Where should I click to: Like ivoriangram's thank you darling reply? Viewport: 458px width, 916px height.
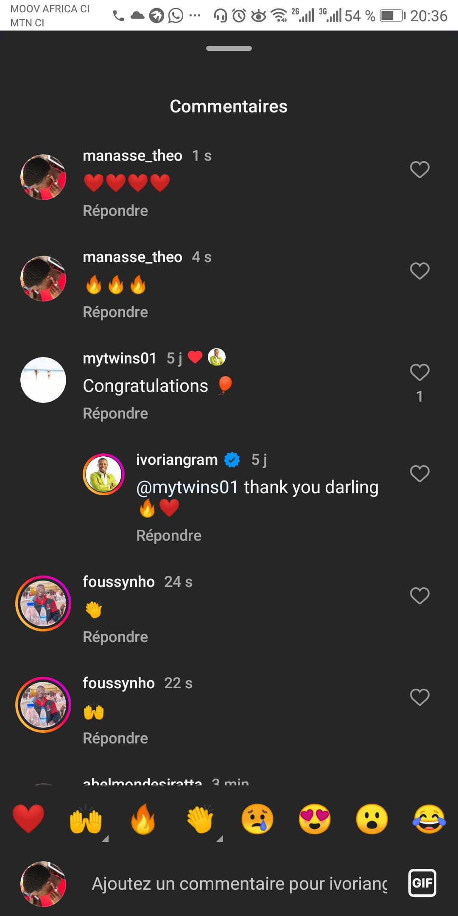click(419, 473)
